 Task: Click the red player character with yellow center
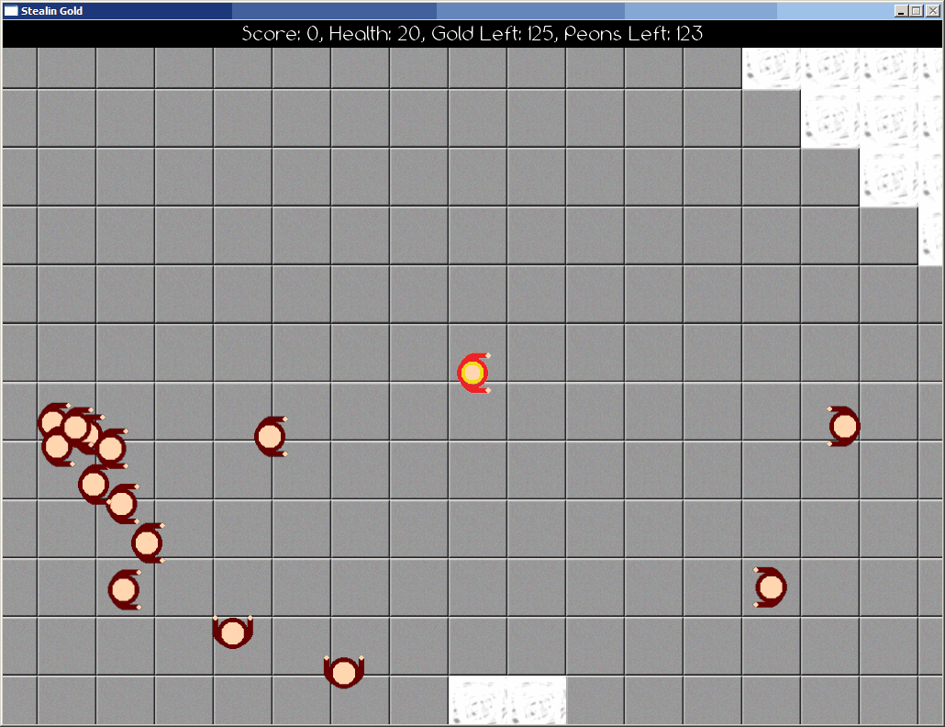(472, 373)
